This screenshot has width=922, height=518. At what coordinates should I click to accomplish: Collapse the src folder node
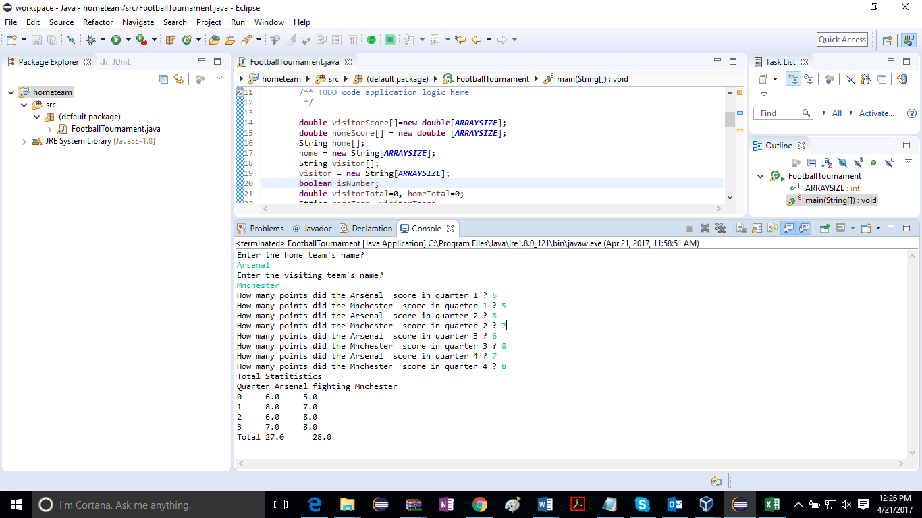[24, 105]
